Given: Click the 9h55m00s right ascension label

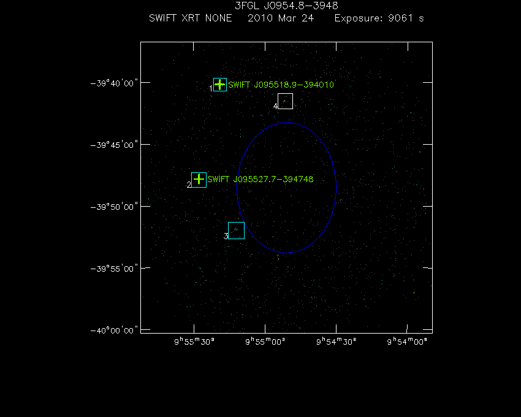Looking at the screenshot, I should (x=265, y=342).
